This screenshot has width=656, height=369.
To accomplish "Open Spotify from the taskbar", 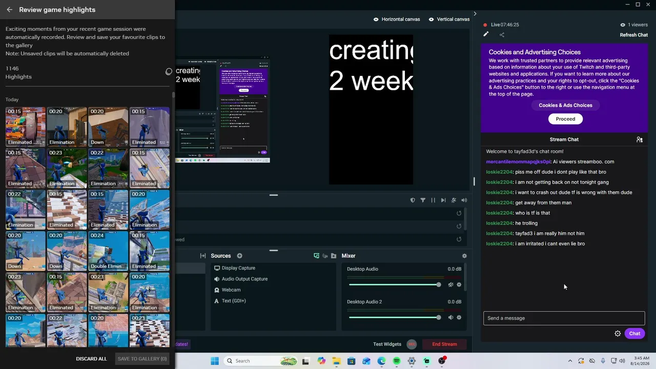I will [397, 361].
